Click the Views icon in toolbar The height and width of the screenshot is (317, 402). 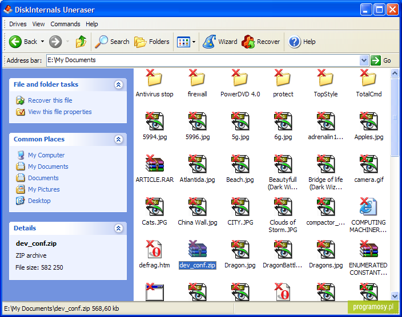pyautogui.click(x=183, y=42)
